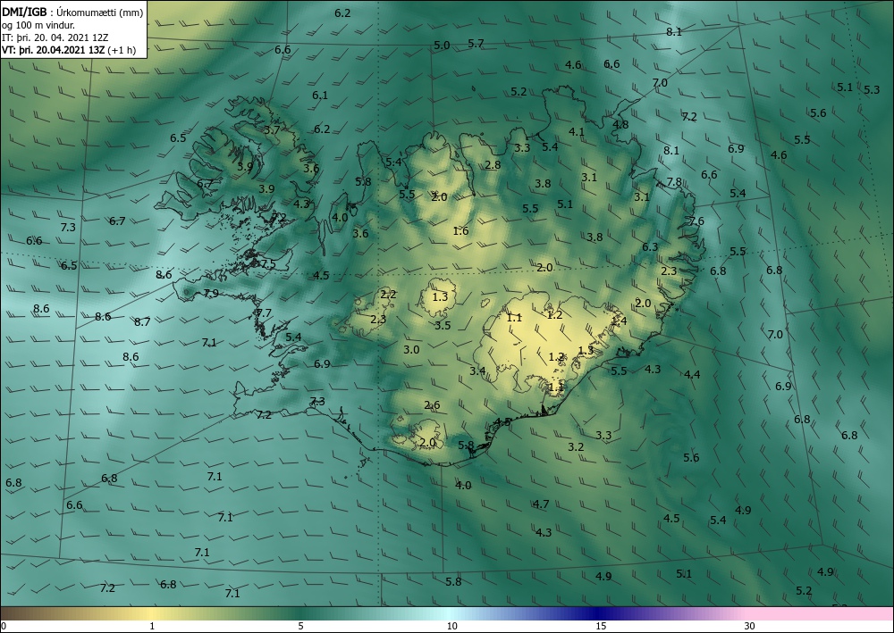
Task: Click the 5.0 value on the map
Action: [442, 46]
